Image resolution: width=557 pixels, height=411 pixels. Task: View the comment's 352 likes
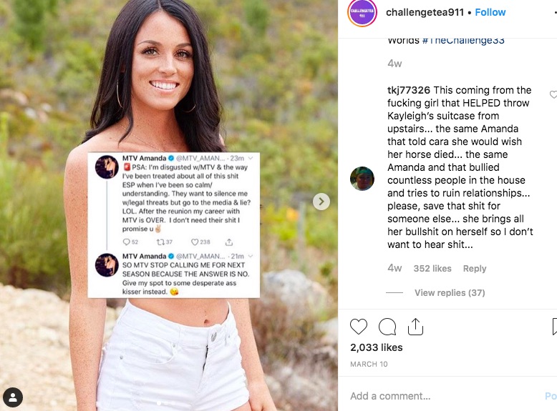point(432,269)
